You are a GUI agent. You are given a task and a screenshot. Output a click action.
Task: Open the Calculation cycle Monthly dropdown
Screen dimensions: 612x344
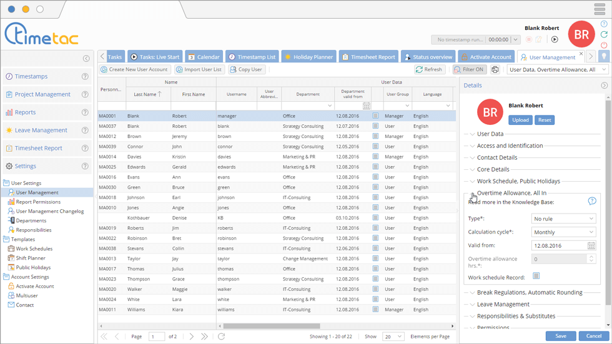[563, 232]
